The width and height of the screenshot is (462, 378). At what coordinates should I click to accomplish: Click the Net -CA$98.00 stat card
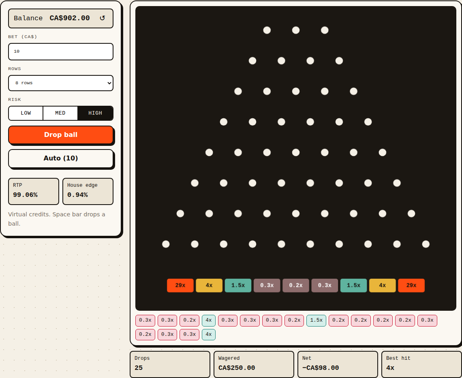click(338, 364)
